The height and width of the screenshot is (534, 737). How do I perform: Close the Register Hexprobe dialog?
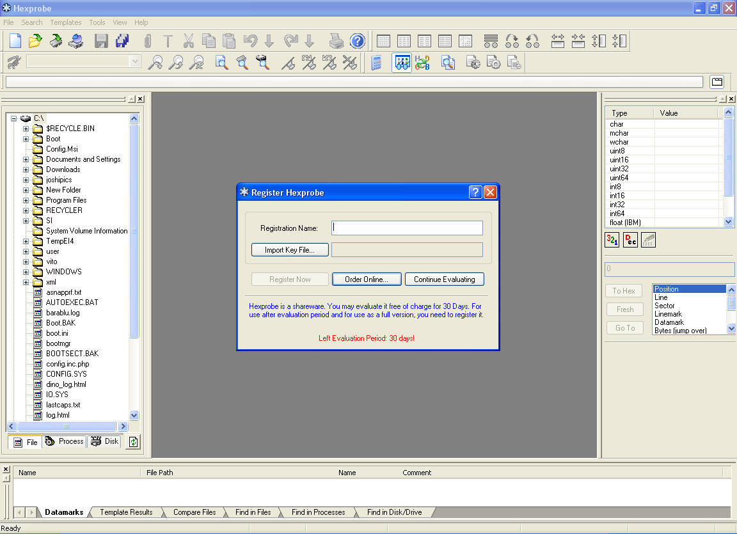490,192
